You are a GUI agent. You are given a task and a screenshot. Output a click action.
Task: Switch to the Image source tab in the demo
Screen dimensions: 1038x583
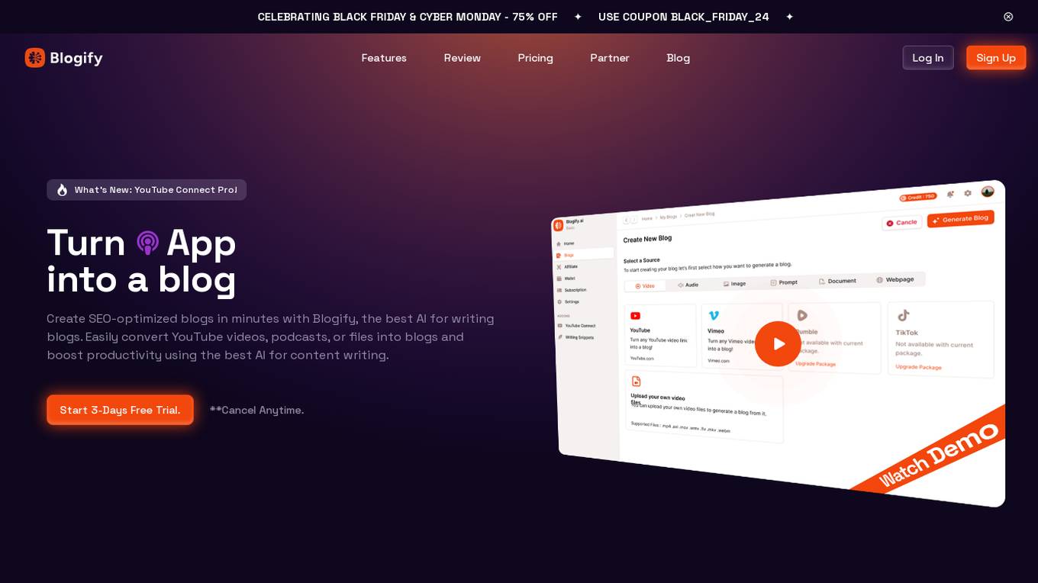coord(734,284)
